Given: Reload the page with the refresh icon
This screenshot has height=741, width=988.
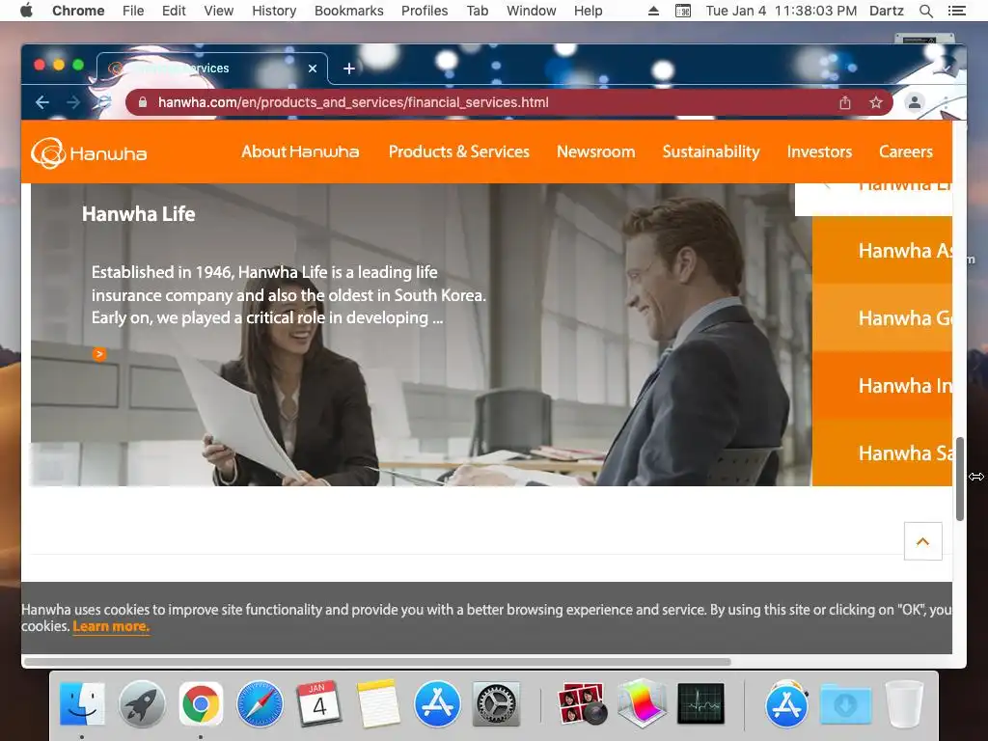Looking at the screenshot, I should point(104,102).
